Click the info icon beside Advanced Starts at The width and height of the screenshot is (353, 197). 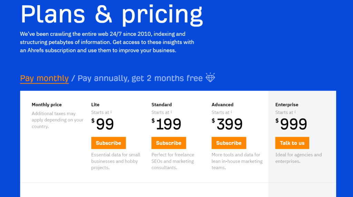(231, 112)
